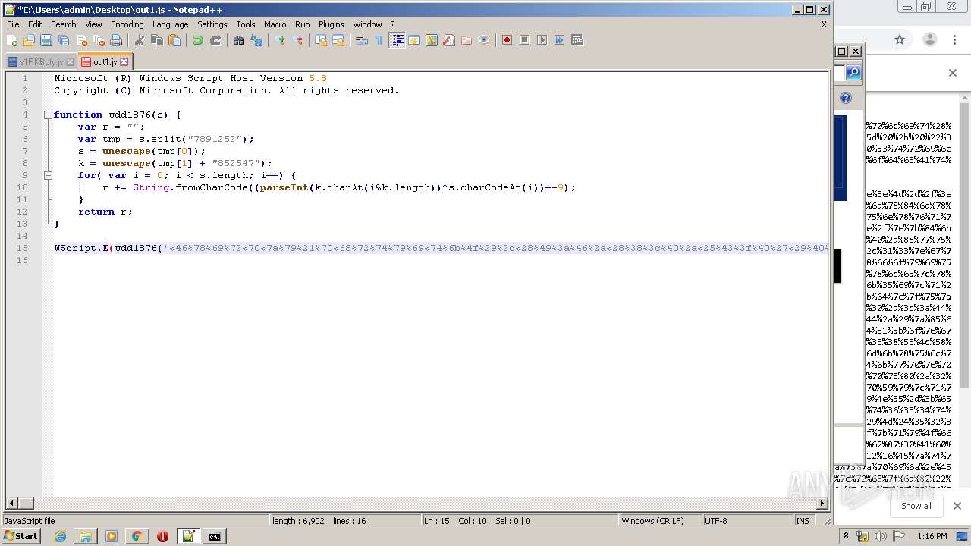Click the Paste toolbar icon

tap(174, 40)
